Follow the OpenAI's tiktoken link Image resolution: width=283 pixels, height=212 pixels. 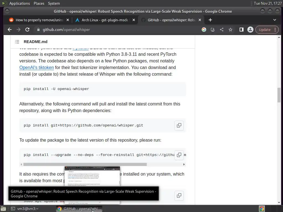point(36,67)
